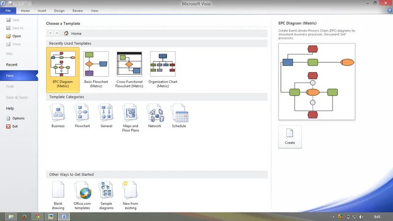Open Maps and Floor Plans category
393x221 pixels.
[130, 118]
